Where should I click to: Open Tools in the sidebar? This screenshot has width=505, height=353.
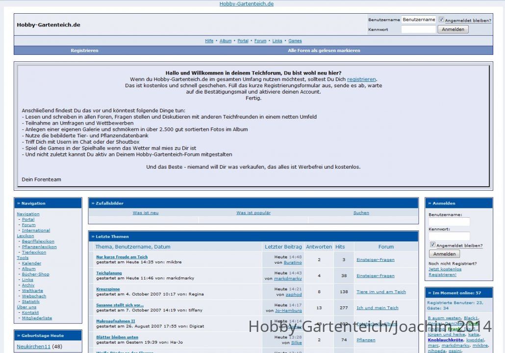click(x=23, y=258)
